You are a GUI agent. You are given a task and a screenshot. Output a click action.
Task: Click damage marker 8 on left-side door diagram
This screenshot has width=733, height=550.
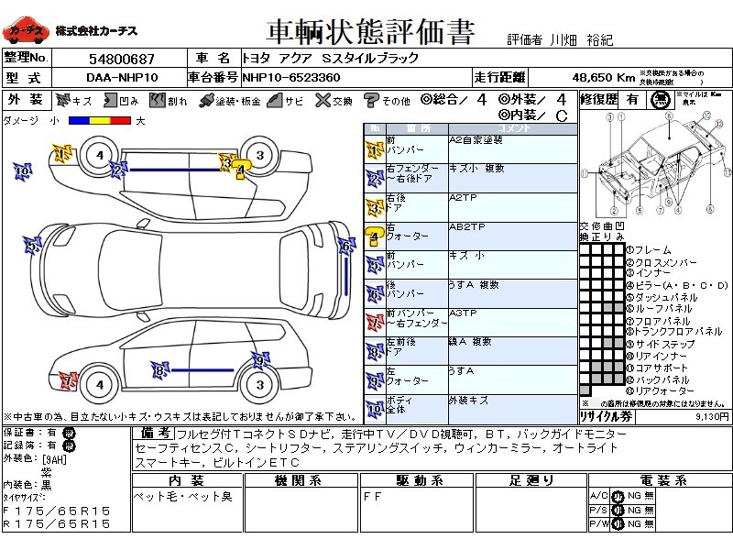click(x=160, y=370)
